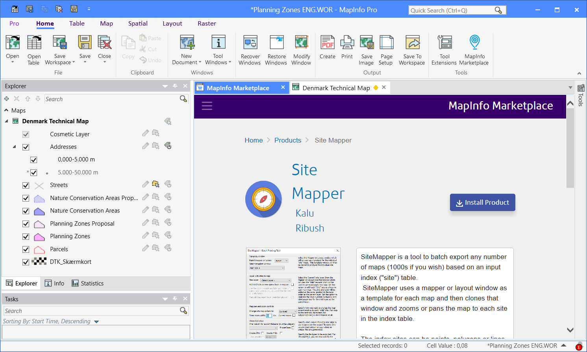Click the Nature Conservation Areas style swatch
Screen dimensions: 587x352
(39, 211)
